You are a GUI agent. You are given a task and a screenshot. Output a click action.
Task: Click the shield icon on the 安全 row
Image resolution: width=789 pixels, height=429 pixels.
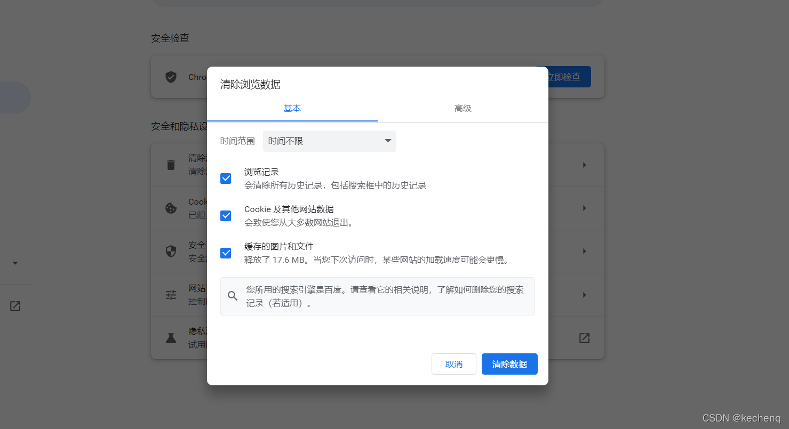click(x=170, y=251)
